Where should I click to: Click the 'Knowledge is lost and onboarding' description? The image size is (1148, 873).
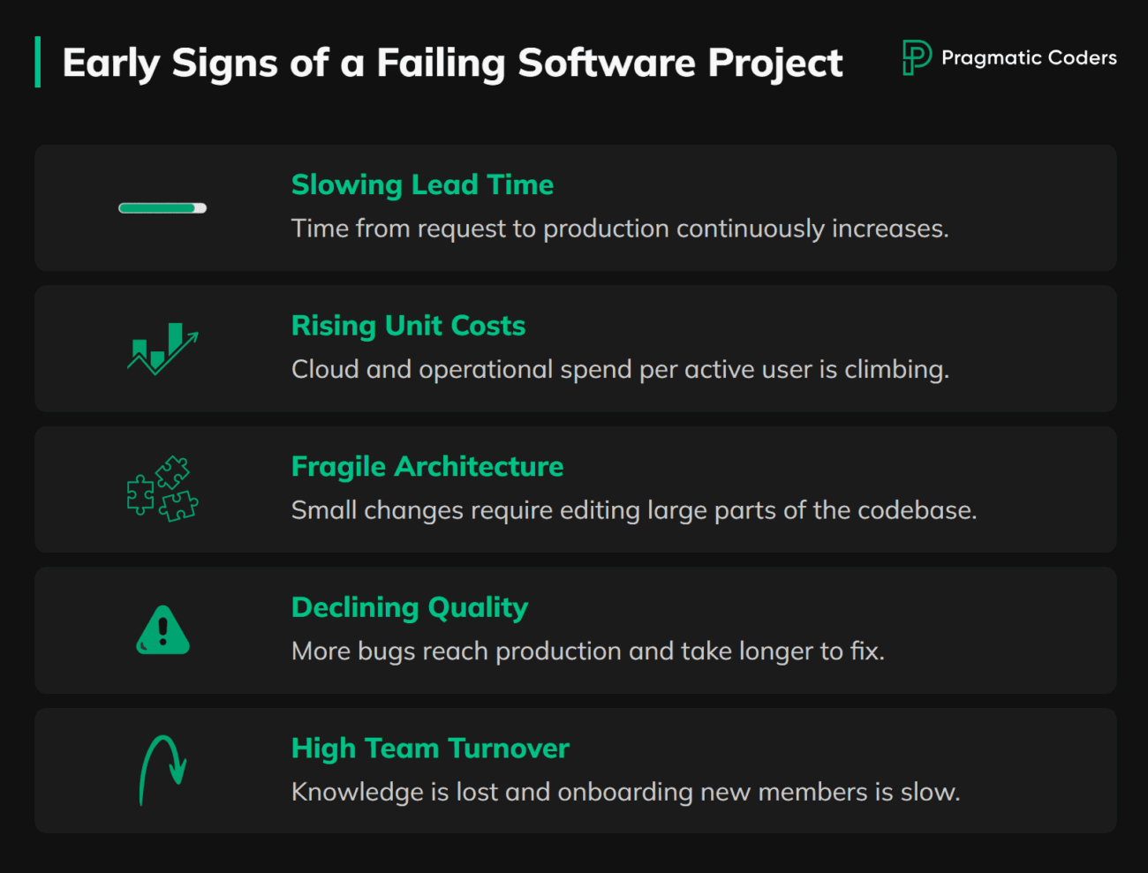coord(625,792)
